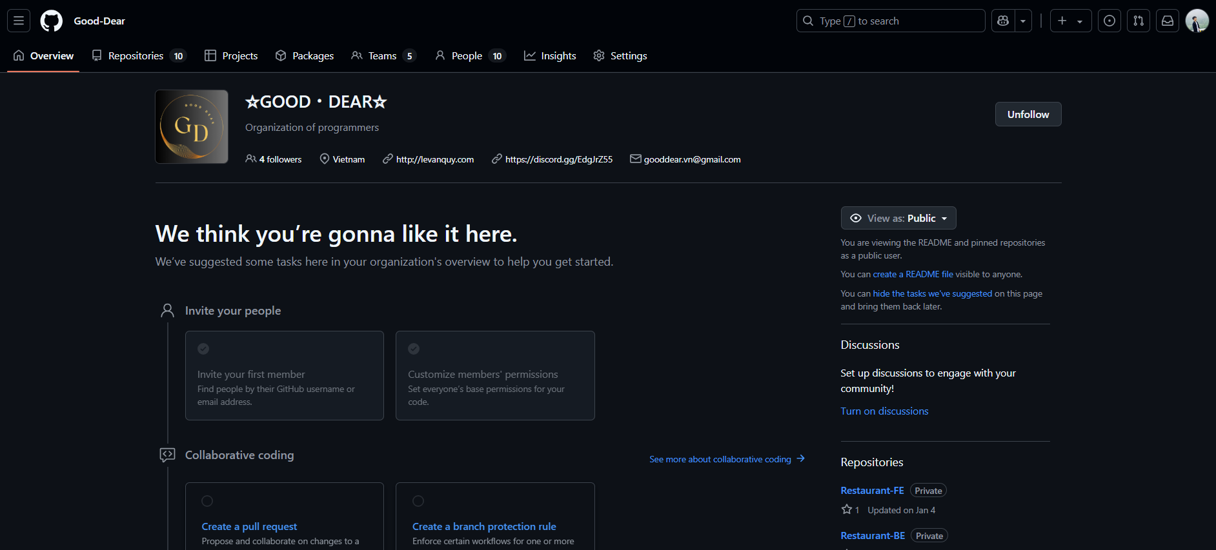Open the http://levanquy.com website link
The height and width of the screenshot is (550, 1216).
point(435,159)
